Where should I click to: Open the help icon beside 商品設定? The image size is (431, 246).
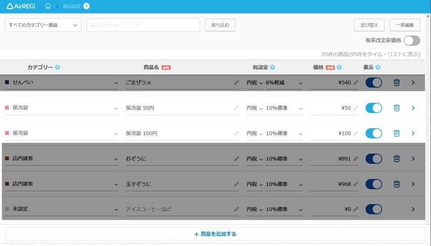86,6
